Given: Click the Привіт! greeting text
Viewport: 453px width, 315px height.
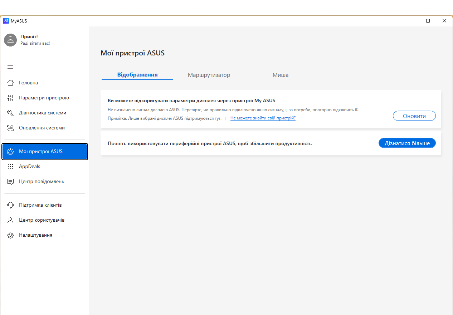Looking at the screenshot, I should click(x=29, y=36).
